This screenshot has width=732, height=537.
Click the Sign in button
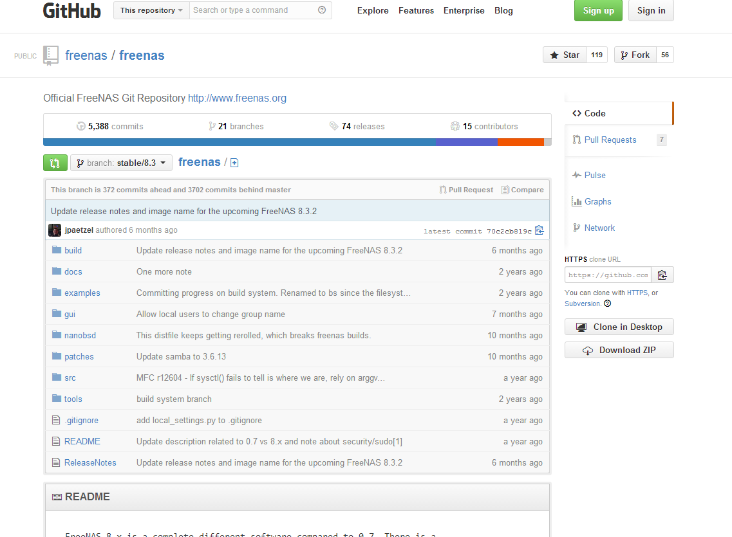coord(652,10)
